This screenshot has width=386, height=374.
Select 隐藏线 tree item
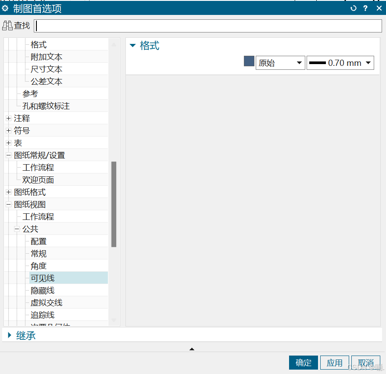[43, 291]
